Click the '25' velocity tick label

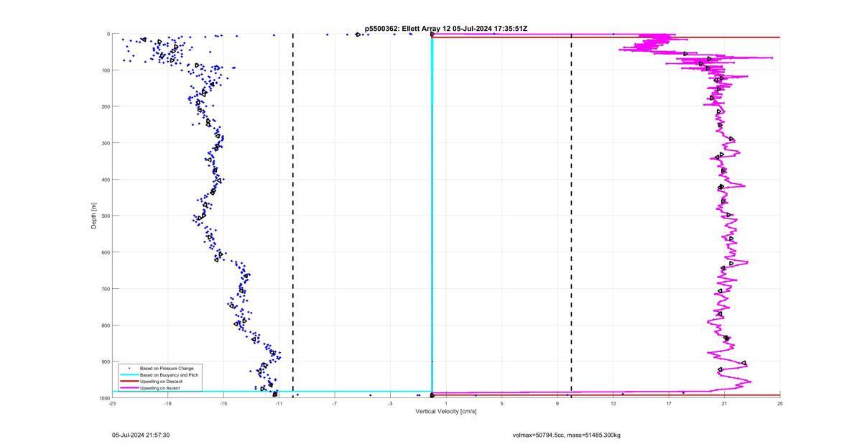780,403
